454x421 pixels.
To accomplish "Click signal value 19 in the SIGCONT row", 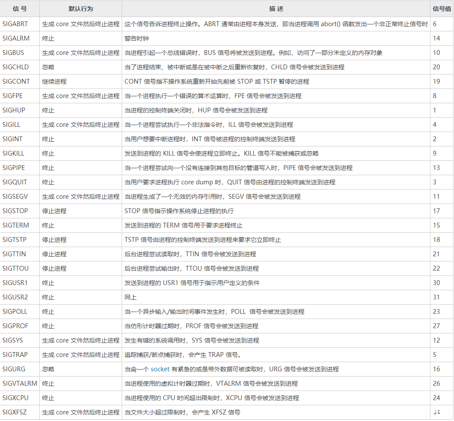I will (437, 81).
